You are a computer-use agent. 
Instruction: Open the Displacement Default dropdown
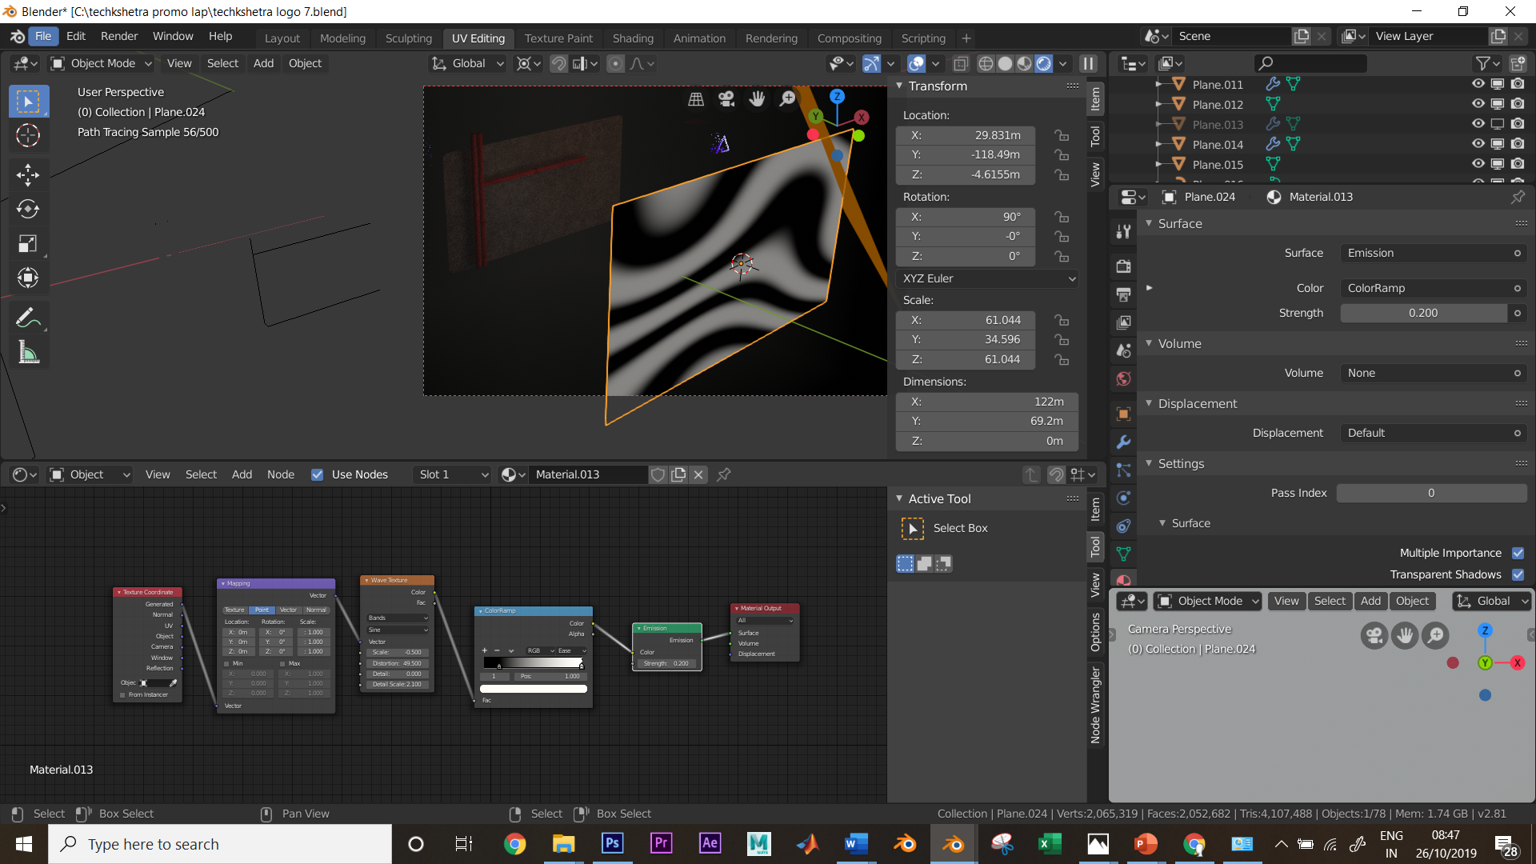click(1433, 433)
